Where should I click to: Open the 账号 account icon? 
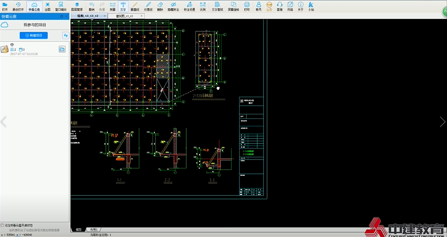pyautogui.click(x=259, y=6)
